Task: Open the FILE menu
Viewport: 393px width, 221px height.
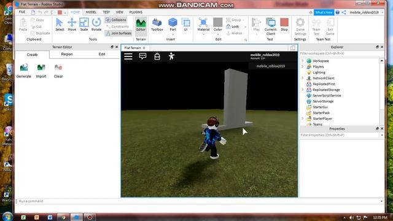Action: click(x=22, y=12)
